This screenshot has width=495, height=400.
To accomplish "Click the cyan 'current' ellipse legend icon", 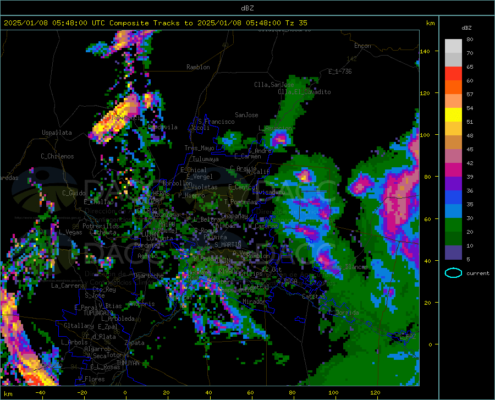I will (x=453, y=273).
